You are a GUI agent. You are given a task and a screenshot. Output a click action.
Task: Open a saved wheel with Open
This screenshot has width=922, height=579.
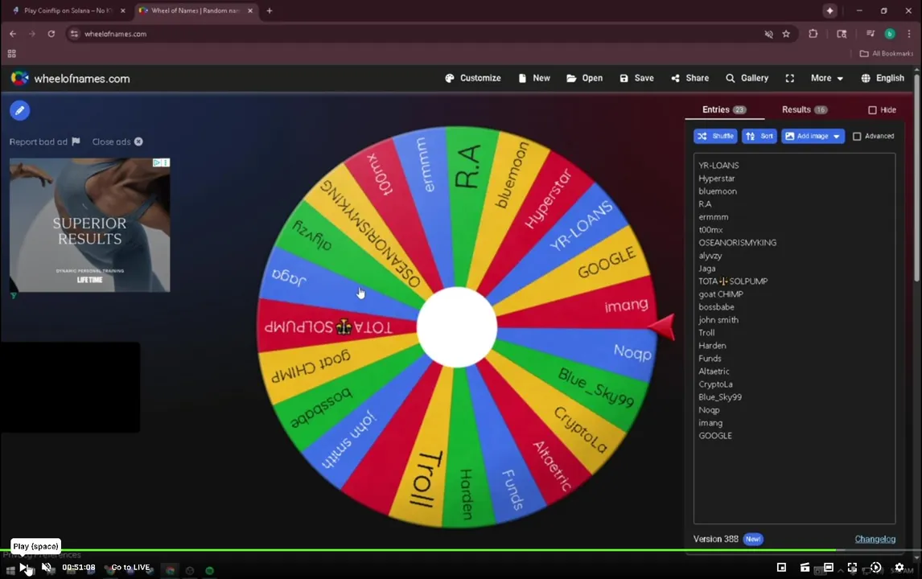tap(584, 78)
